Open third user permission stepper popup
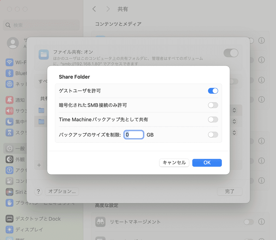This screenshot has height=240, width=276. point(234,132)
